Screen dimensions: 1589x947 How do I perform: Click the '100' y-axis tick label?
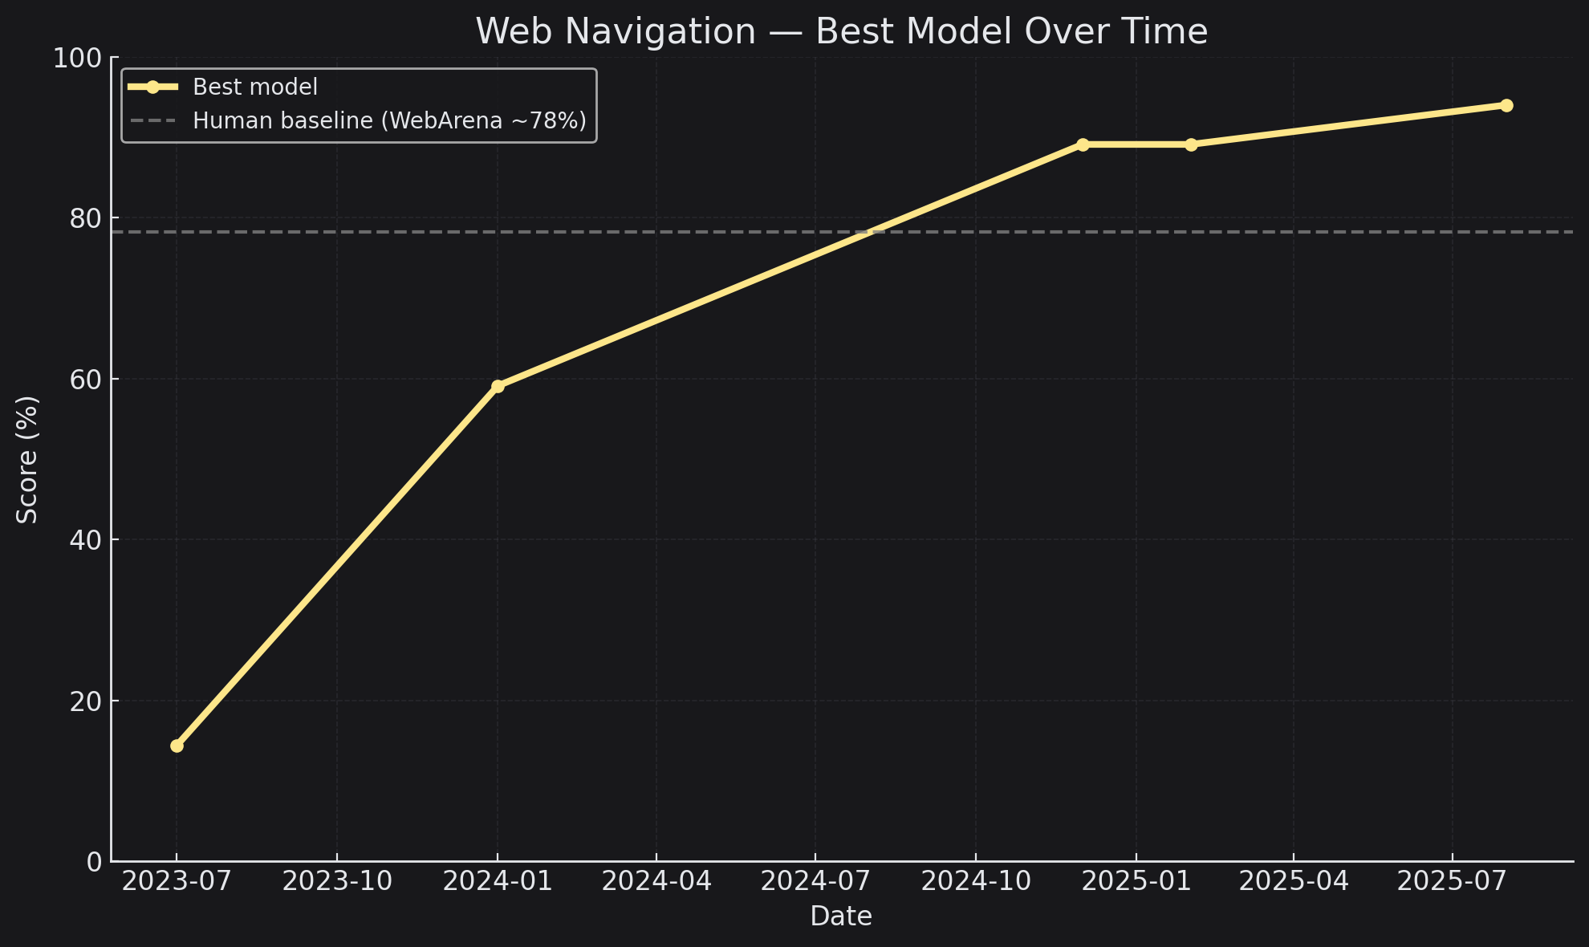coord(79,58)
